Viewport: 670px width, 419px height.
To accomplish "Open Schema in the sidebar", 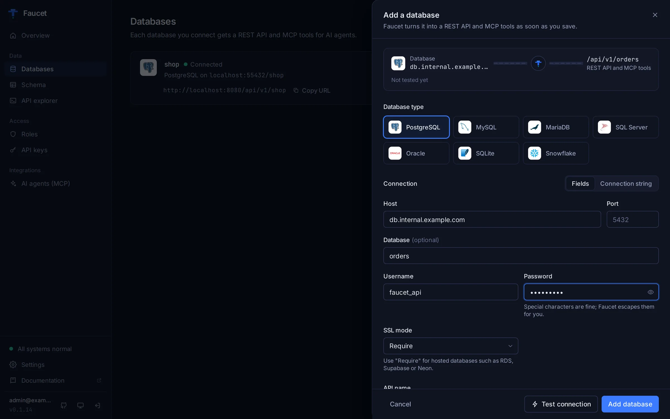I will tap(56, 85).
